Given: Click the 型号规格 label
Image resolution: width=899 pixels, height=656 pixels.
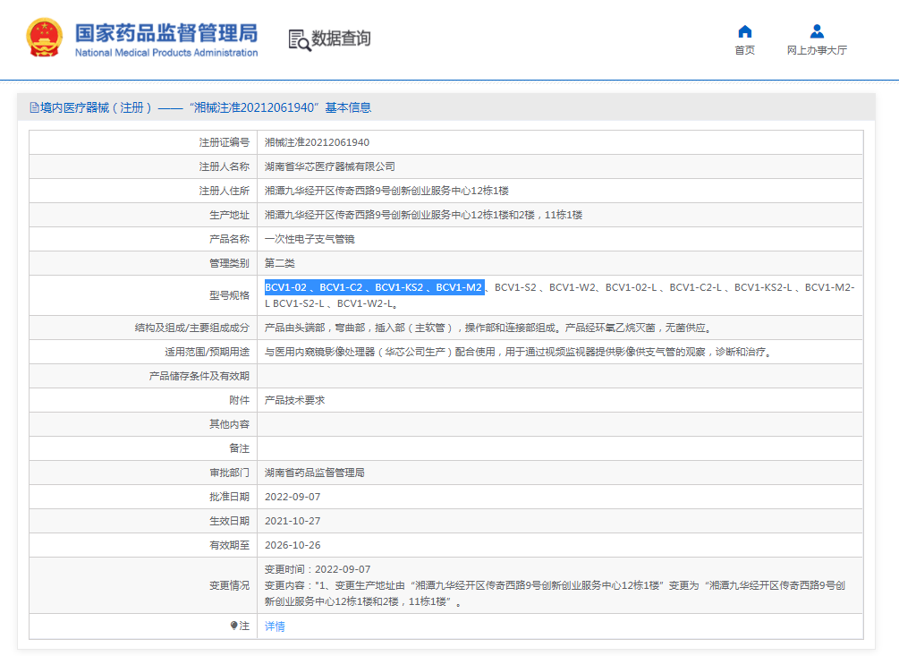Looking at the screenshot, I should (229, 295).
